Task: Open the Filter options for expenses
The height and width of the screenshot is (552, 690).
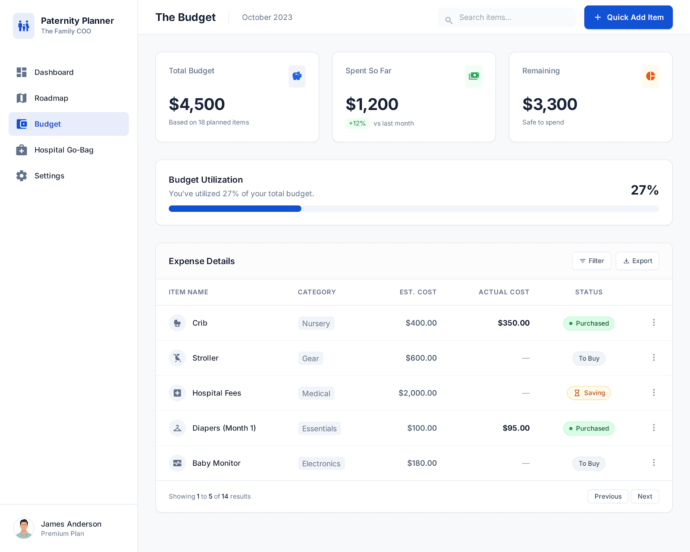Action: click(591, 261)
